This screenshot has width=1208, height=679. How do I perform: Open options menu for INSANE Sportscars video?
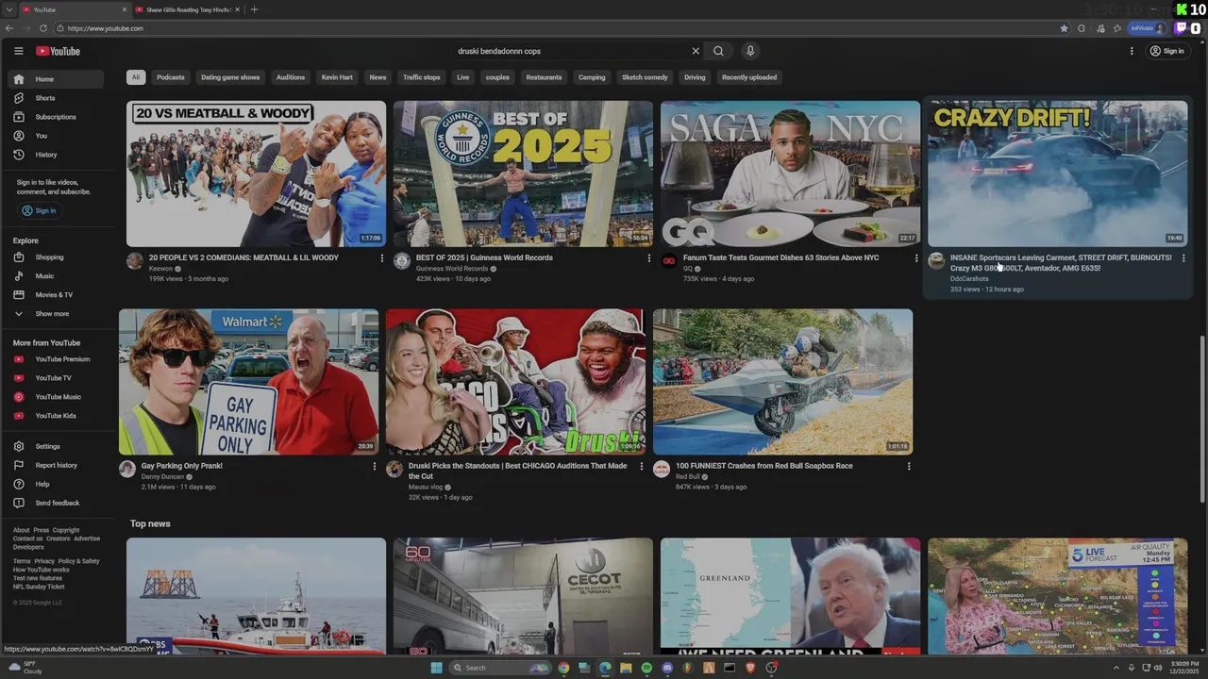(x=1183, y=258)
